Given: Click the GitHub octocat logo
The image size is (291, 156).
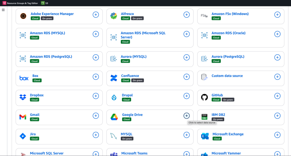Looking at the screenshot, I should tap(204, 97).
